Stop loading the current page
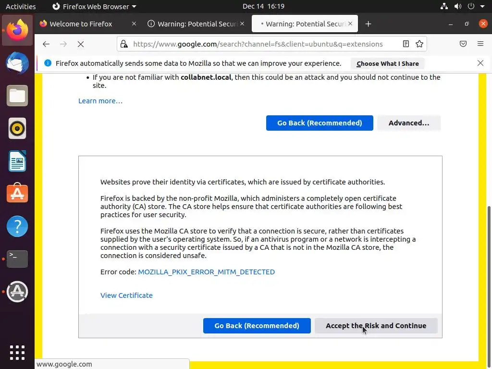This screenshot has height=369, width=492. [x=81, y=44]
